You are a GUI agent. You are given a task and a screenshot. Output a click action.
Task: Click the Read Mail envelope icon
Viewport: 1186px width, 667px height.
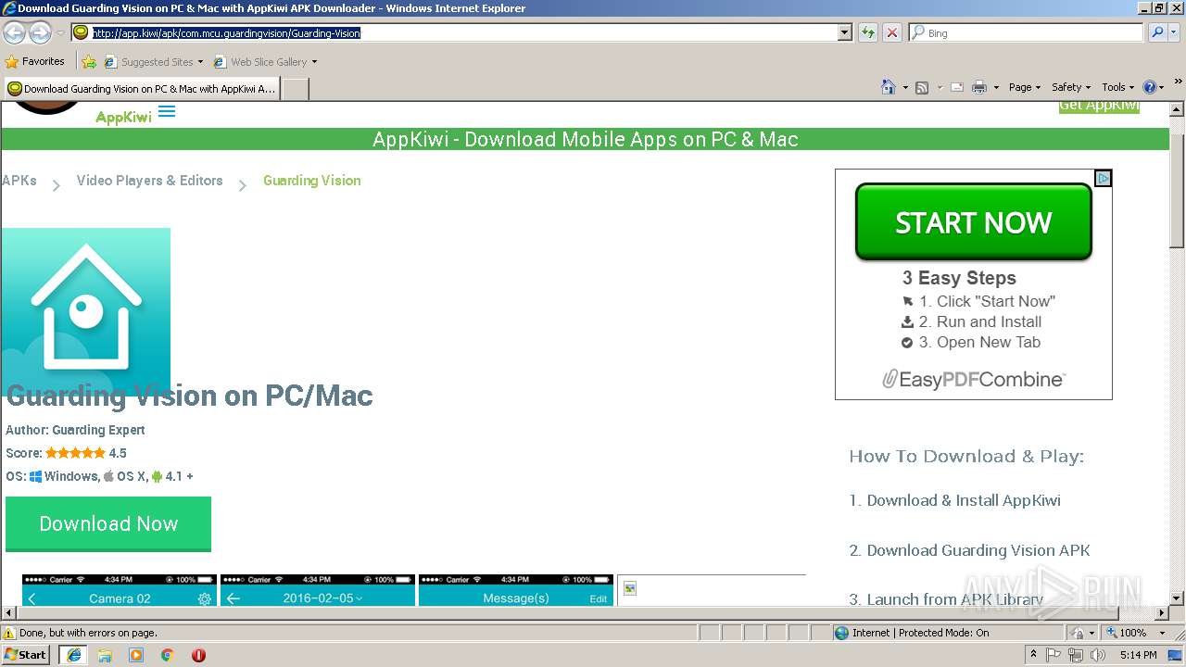[956, 87]
